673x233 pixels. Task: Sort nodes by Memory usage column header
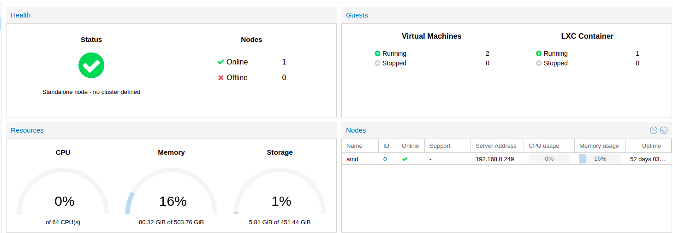pos(599,146)
